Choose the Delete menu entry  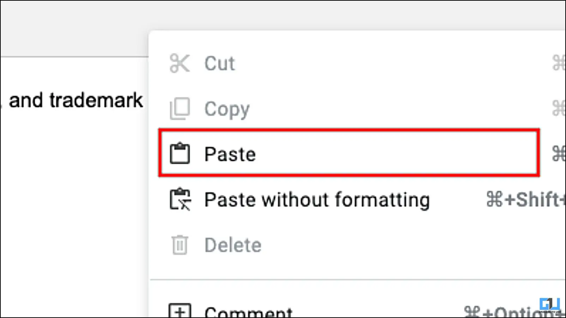tap(233, 245)
